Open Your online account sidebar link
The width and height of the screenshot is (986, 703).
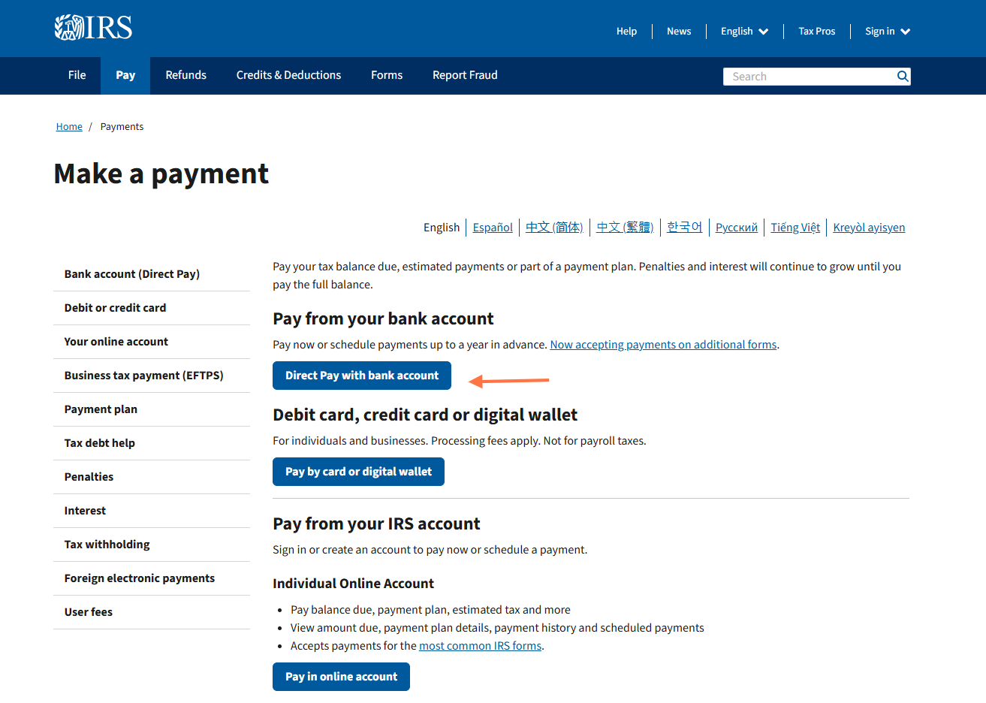tap(152, 342)
